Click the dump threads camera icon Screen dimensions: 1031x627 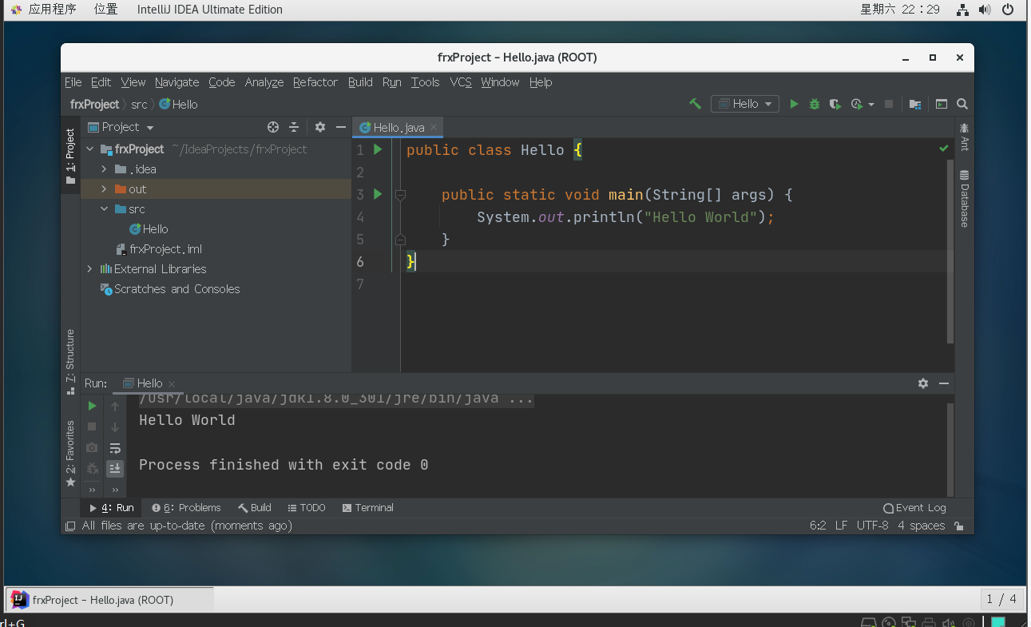pyautogui.click(x=92, y=448)
